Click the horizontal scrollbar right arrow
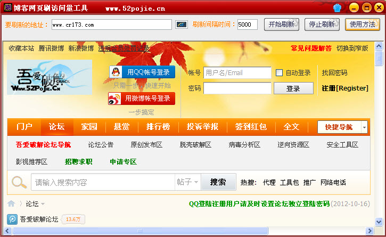Viewport: 386px width, 237px height. click(369, 231)
